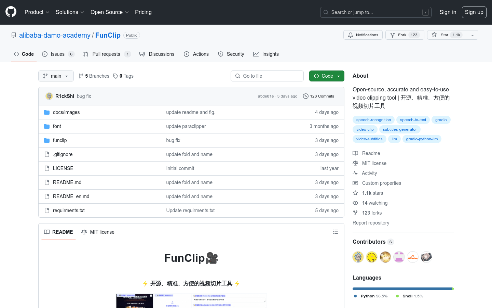Select the gradio topic tag

[441, 120]
